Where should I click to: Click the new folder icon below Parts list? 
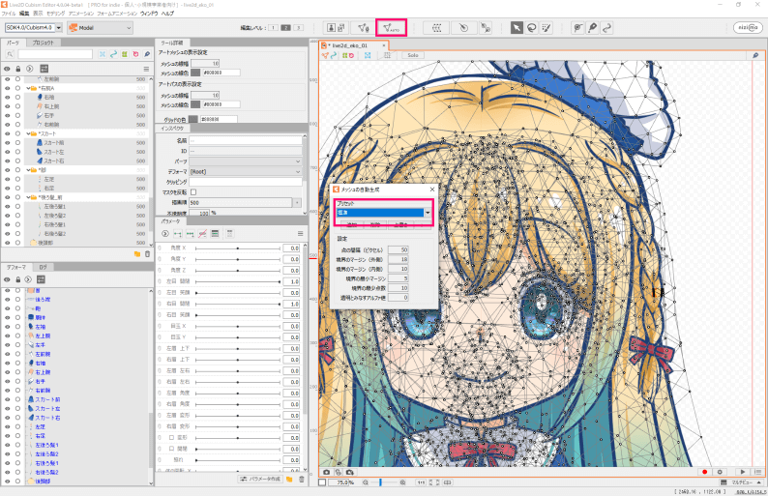pos(137,254)
